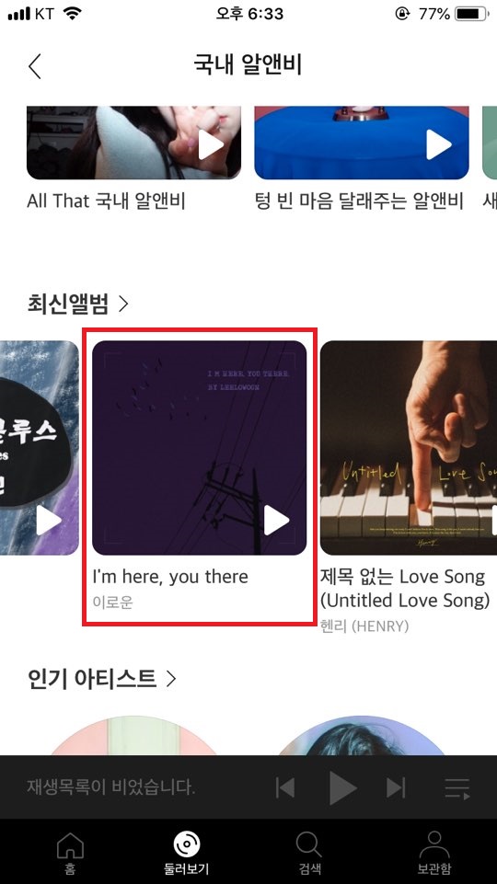497x884 pixels.
Task: Play the 텅 빈 마음 달래주는 알앤비 playlist
Action: [x=438, y=145]
